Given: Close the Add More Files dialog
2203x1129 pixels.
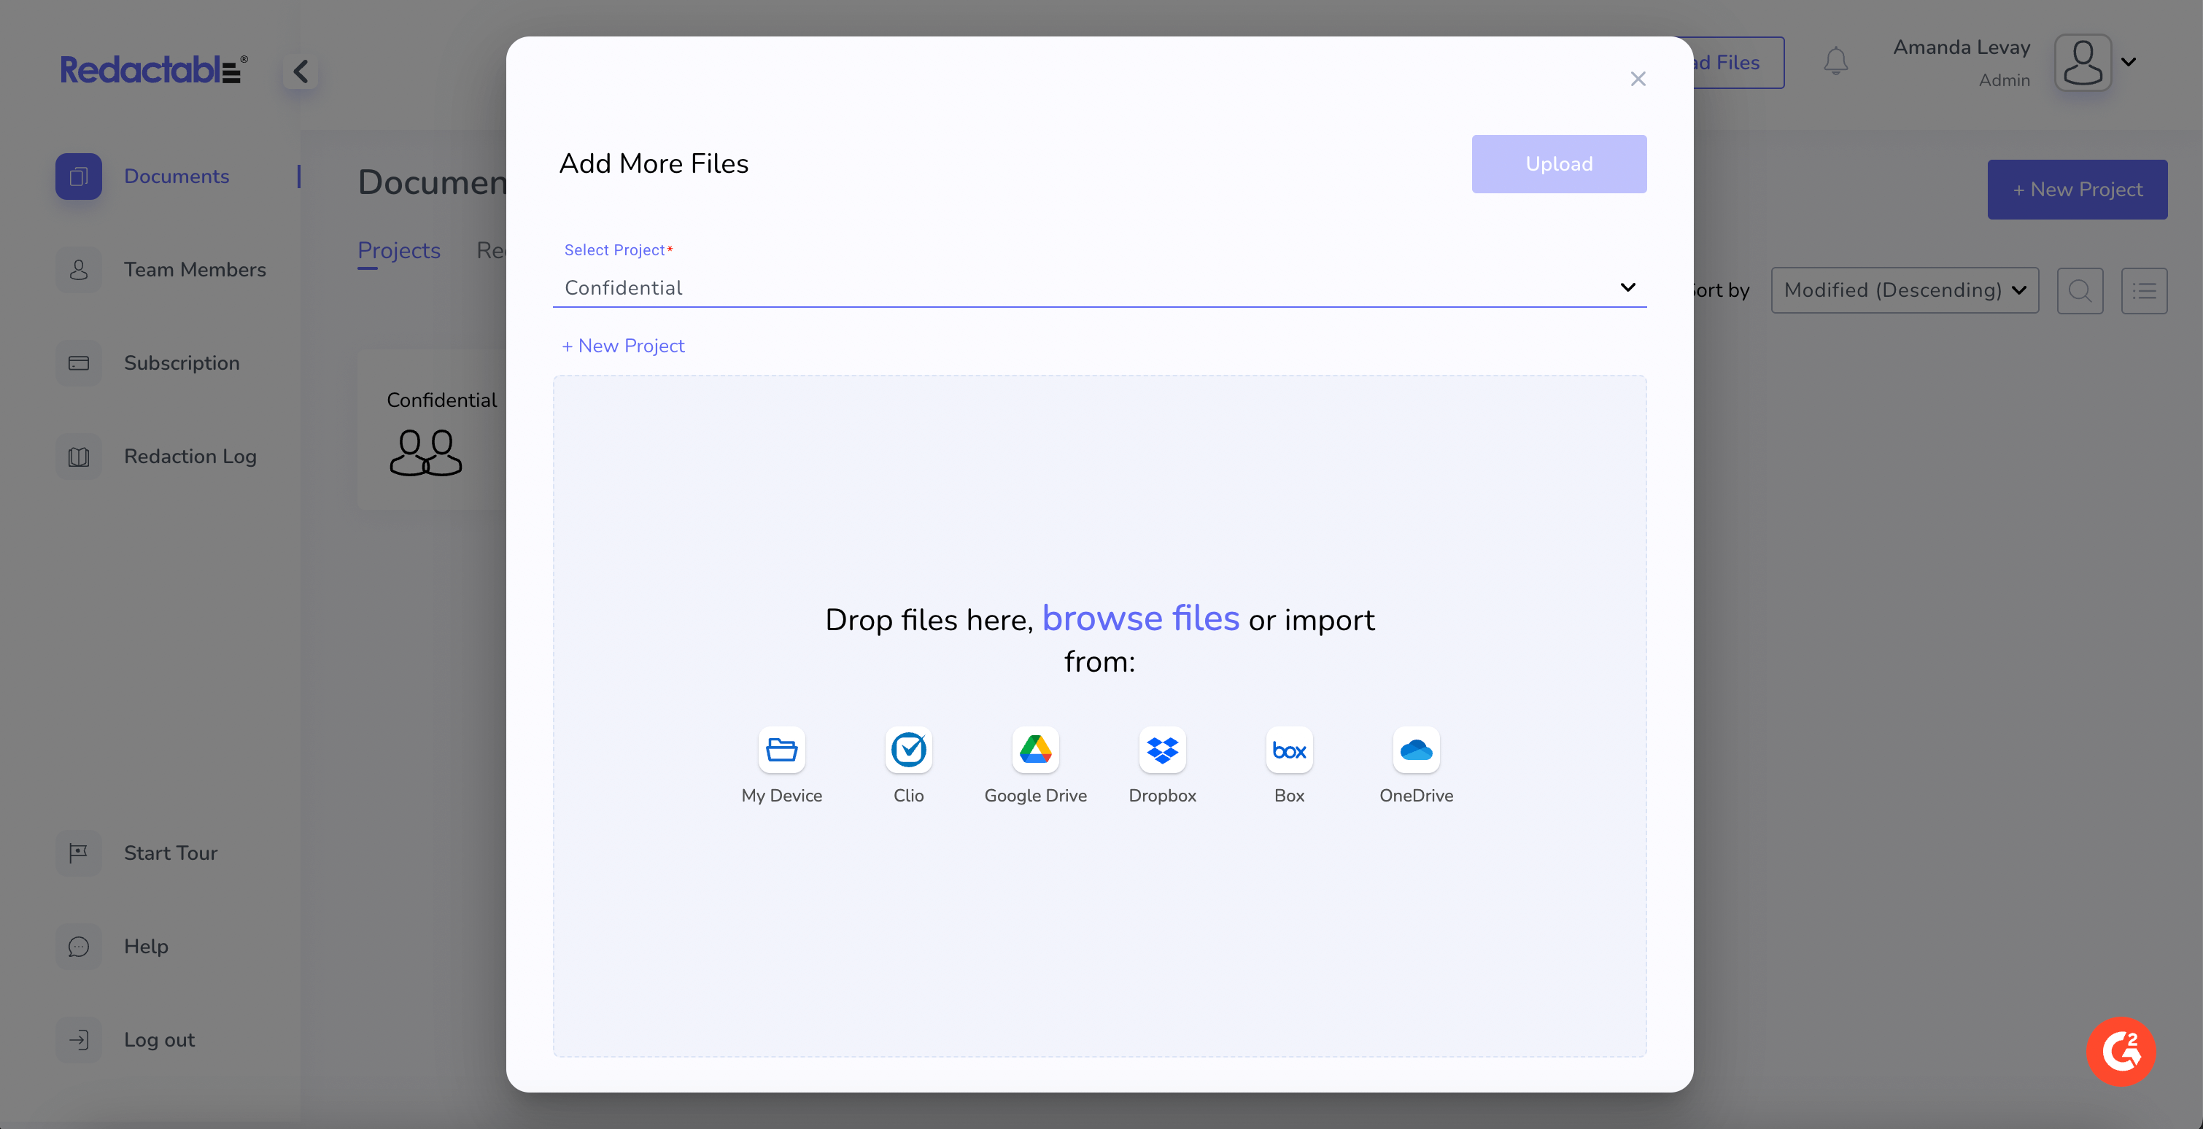Looking at the screenshot, I should [1637, 79].
